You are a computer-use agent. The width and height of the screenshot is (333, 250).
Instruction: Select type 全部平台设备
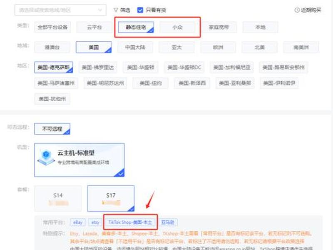pyautogui.click(x=52, y=27)
